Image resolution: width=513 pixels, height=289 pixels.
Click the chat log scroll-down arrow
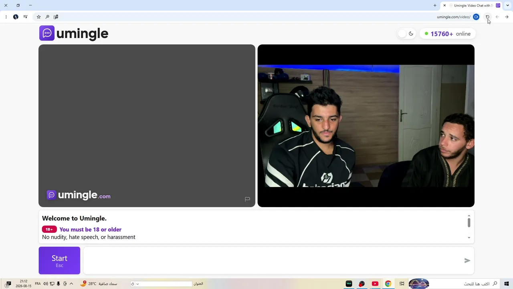(x=469, y=238)
